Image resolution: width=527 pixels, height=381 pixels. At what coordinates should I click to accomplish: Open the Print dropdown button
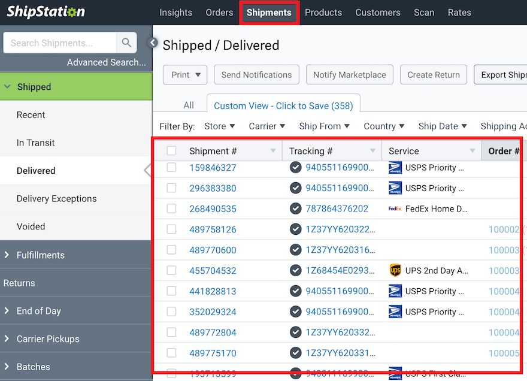[x=184, y=74]
